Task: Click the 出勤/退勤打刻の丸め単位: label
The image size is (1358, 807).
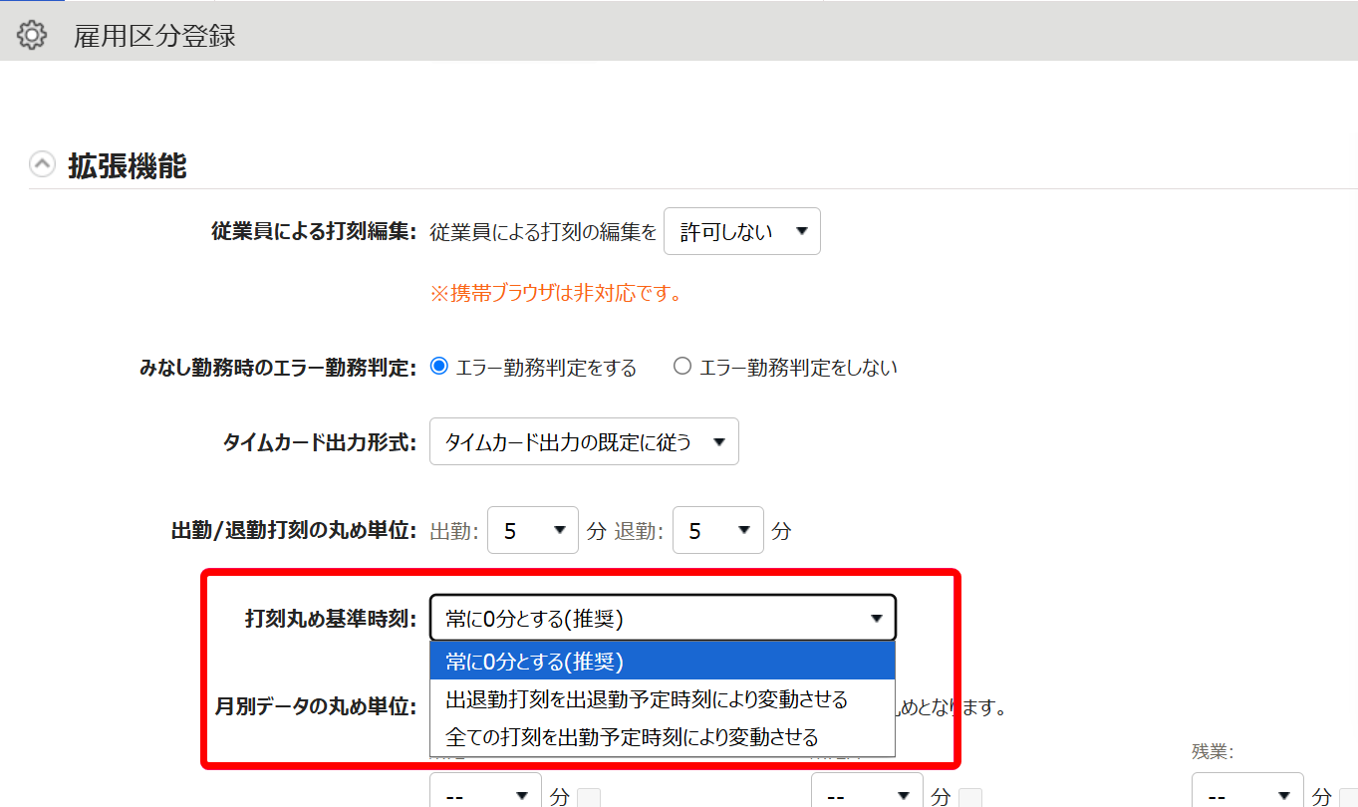Action: pos(293,531)
